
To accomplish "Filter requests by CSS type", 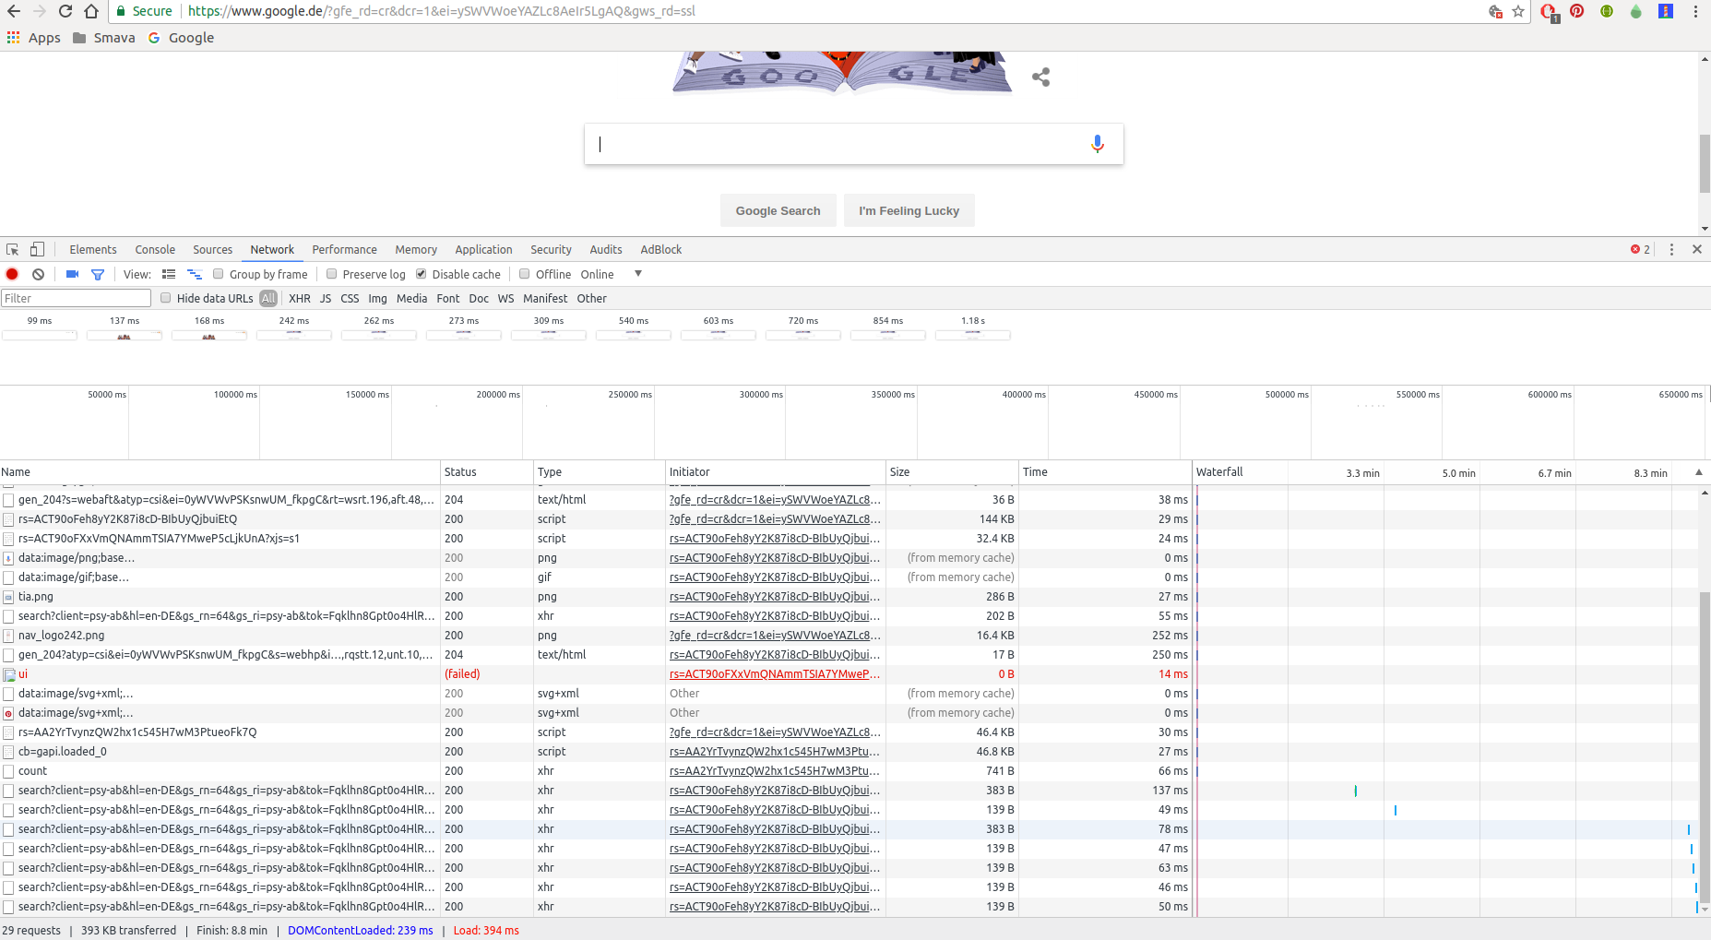I will click(x=350, y=298).
